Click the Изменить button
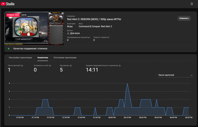 pyautogui.click(x=184, y=18)
